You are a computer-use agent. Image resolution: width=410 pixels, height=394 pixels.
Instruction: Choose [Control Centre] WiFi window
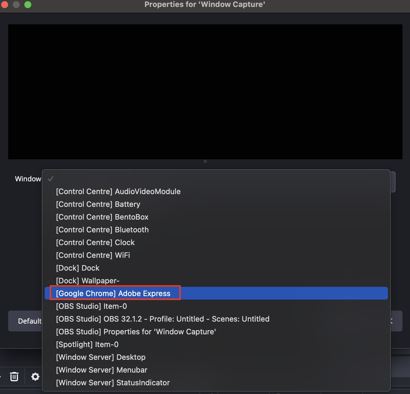pos(216,255)
